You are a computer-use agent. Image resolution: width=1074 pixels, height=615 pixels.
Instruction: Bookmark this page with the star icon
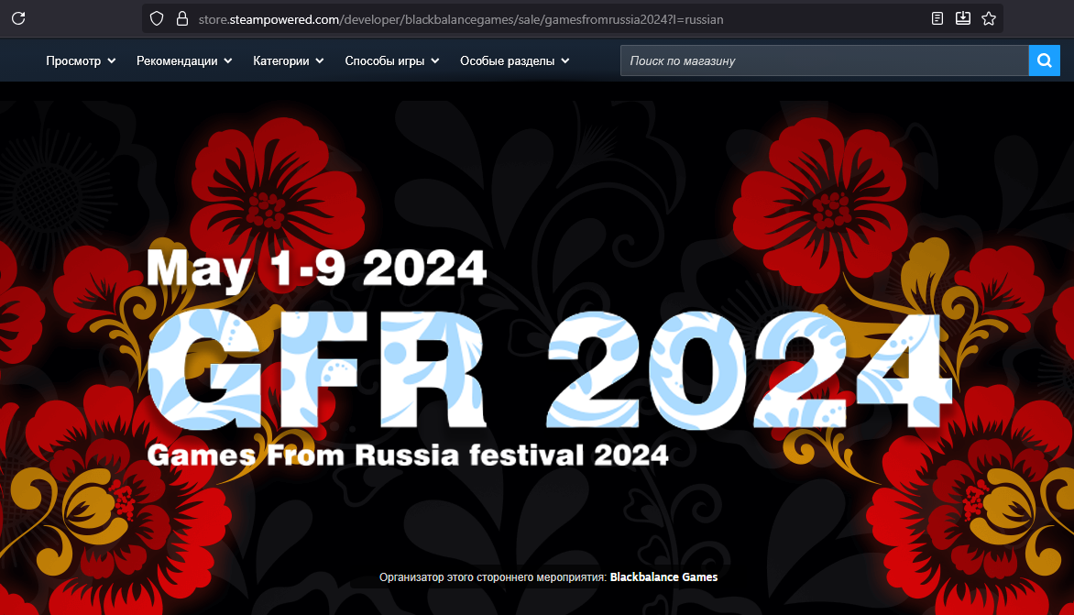[989, 18]
